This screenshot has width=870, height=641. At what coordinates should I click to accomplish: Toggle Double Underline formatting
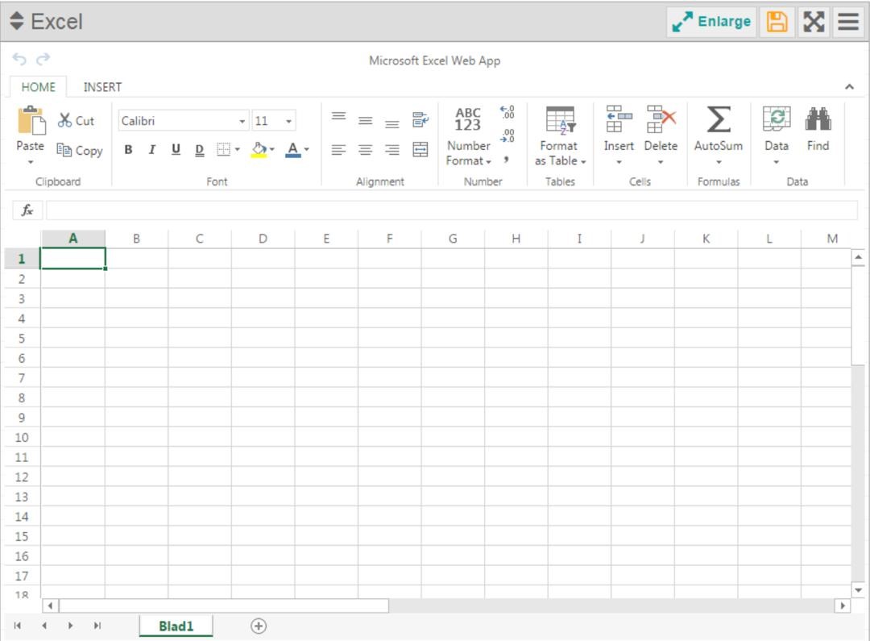click(200, 149)
